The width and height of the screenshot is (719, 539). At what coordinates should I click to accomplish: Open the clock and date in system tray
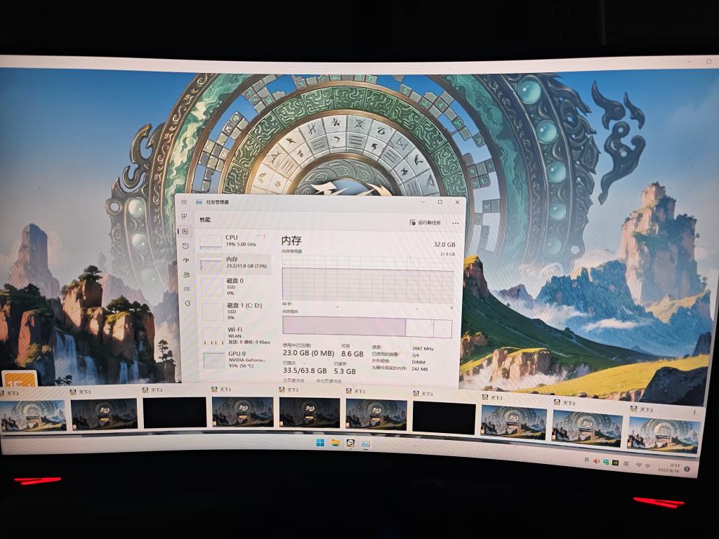[x=668, y=467]
